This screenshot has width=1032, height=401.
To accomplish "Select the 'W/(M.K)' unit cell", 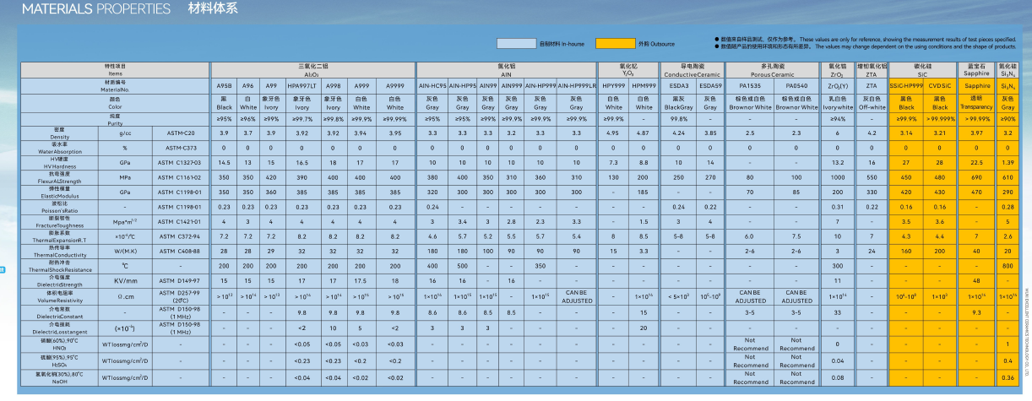I will [x=126, y=252].
